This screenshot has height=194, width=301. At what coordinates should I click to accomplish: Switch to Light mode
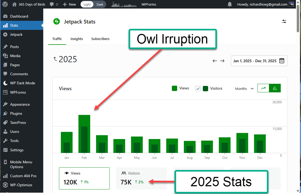point(87,4)
